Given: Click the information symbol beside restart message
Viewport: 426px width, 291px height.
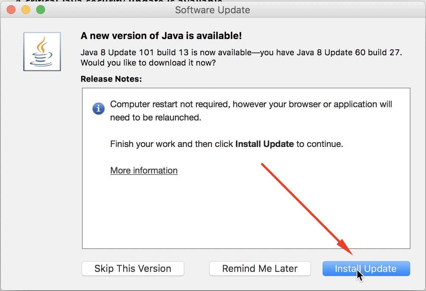Looking at the screenshot, I should click(98, 109).
